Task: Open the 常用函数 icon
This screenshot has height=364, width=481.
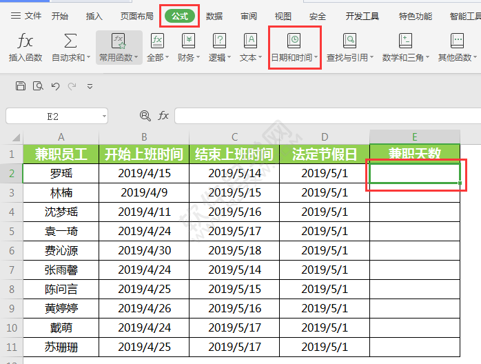Action: [119, 41]
